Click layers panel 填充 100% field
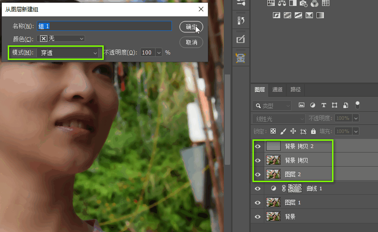 (343, 131)
